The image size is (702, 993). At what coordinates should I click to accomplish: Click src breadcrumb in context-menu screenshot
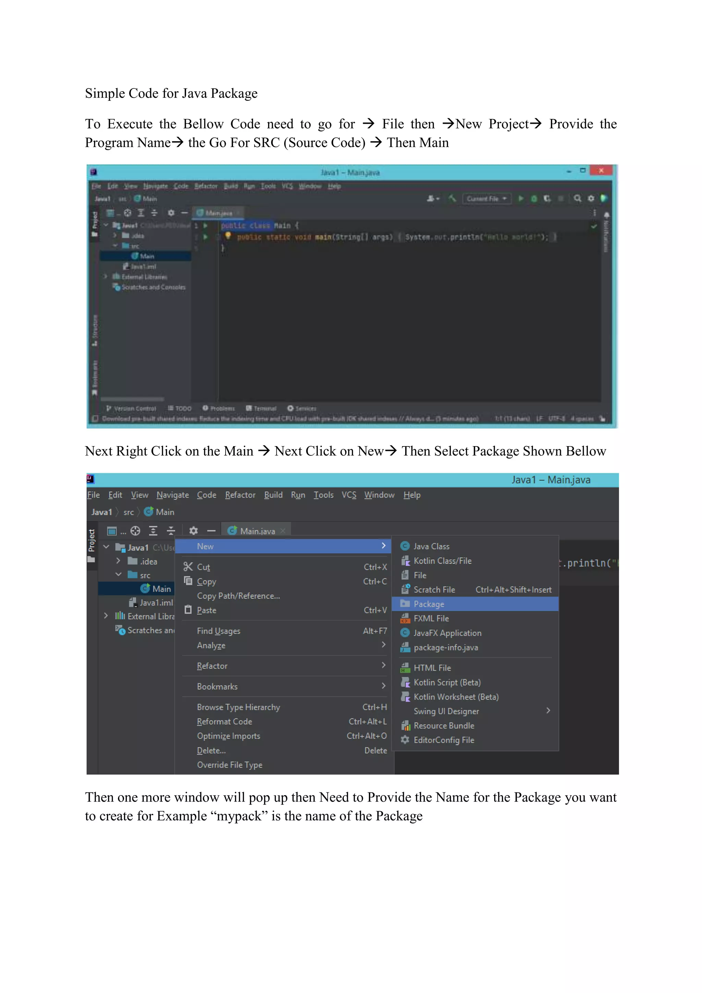(129, 512)
